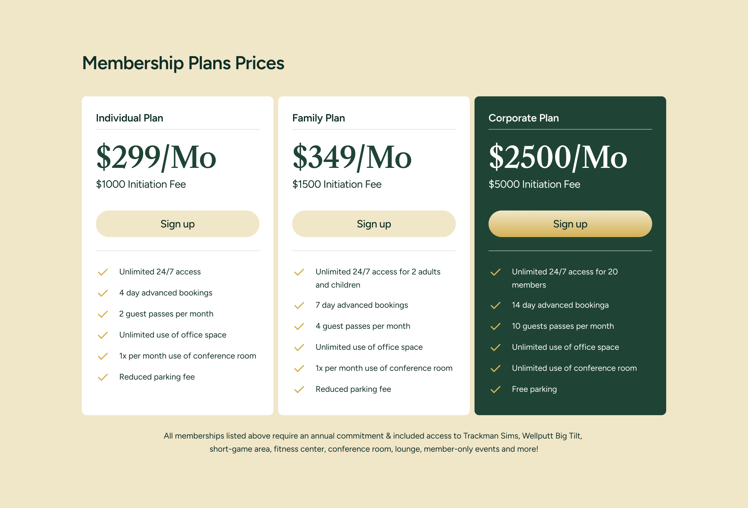748x508 pixels.
Task: Click checkmark next to Unlimited use of conference room
Action: click(x=495, y=368)
